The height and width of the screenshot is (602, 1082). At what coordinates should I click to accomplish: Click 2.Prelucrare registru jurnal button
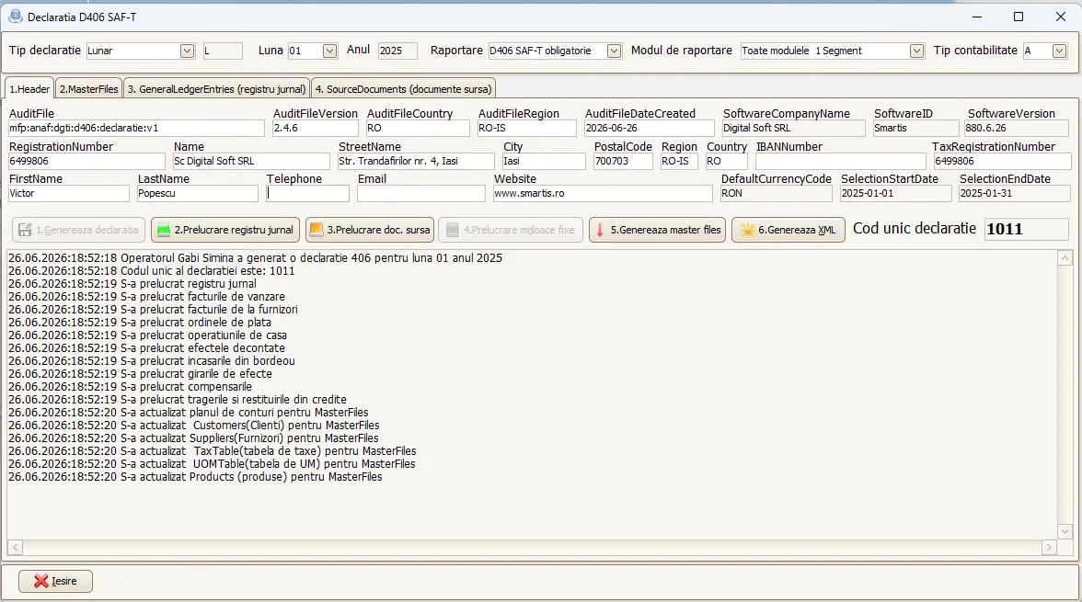pos(225,231)
